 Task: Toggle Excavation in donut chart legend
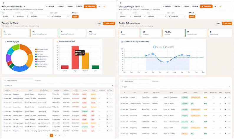[39, 52]
